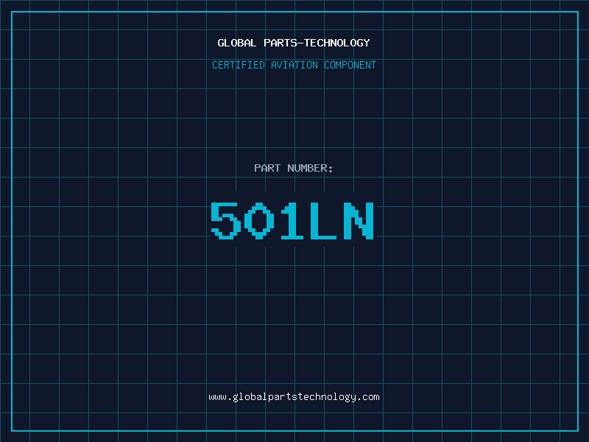Click the PART NUMBER: label
Image resolution: width=589 pixels, height=442 pixels.
pos(293,168)
